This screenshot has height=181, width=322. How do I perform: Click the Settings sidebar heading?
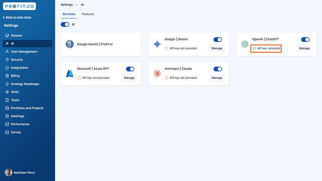point(11,26)
